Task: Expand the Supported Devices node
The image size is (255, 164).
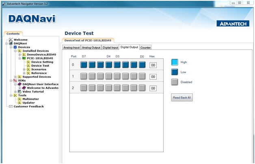Action: [15, 77]
